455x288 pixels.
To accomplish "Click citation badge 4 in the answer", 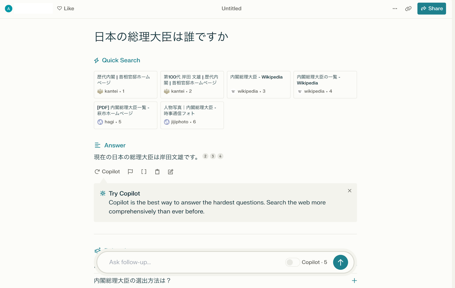I will [x=220, y=156].
